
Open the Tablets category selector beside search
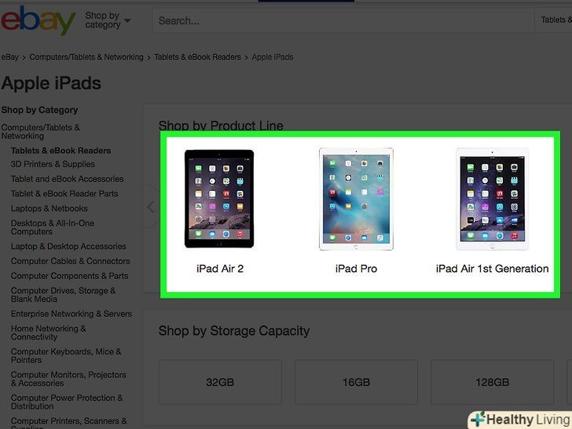point(555,20)
